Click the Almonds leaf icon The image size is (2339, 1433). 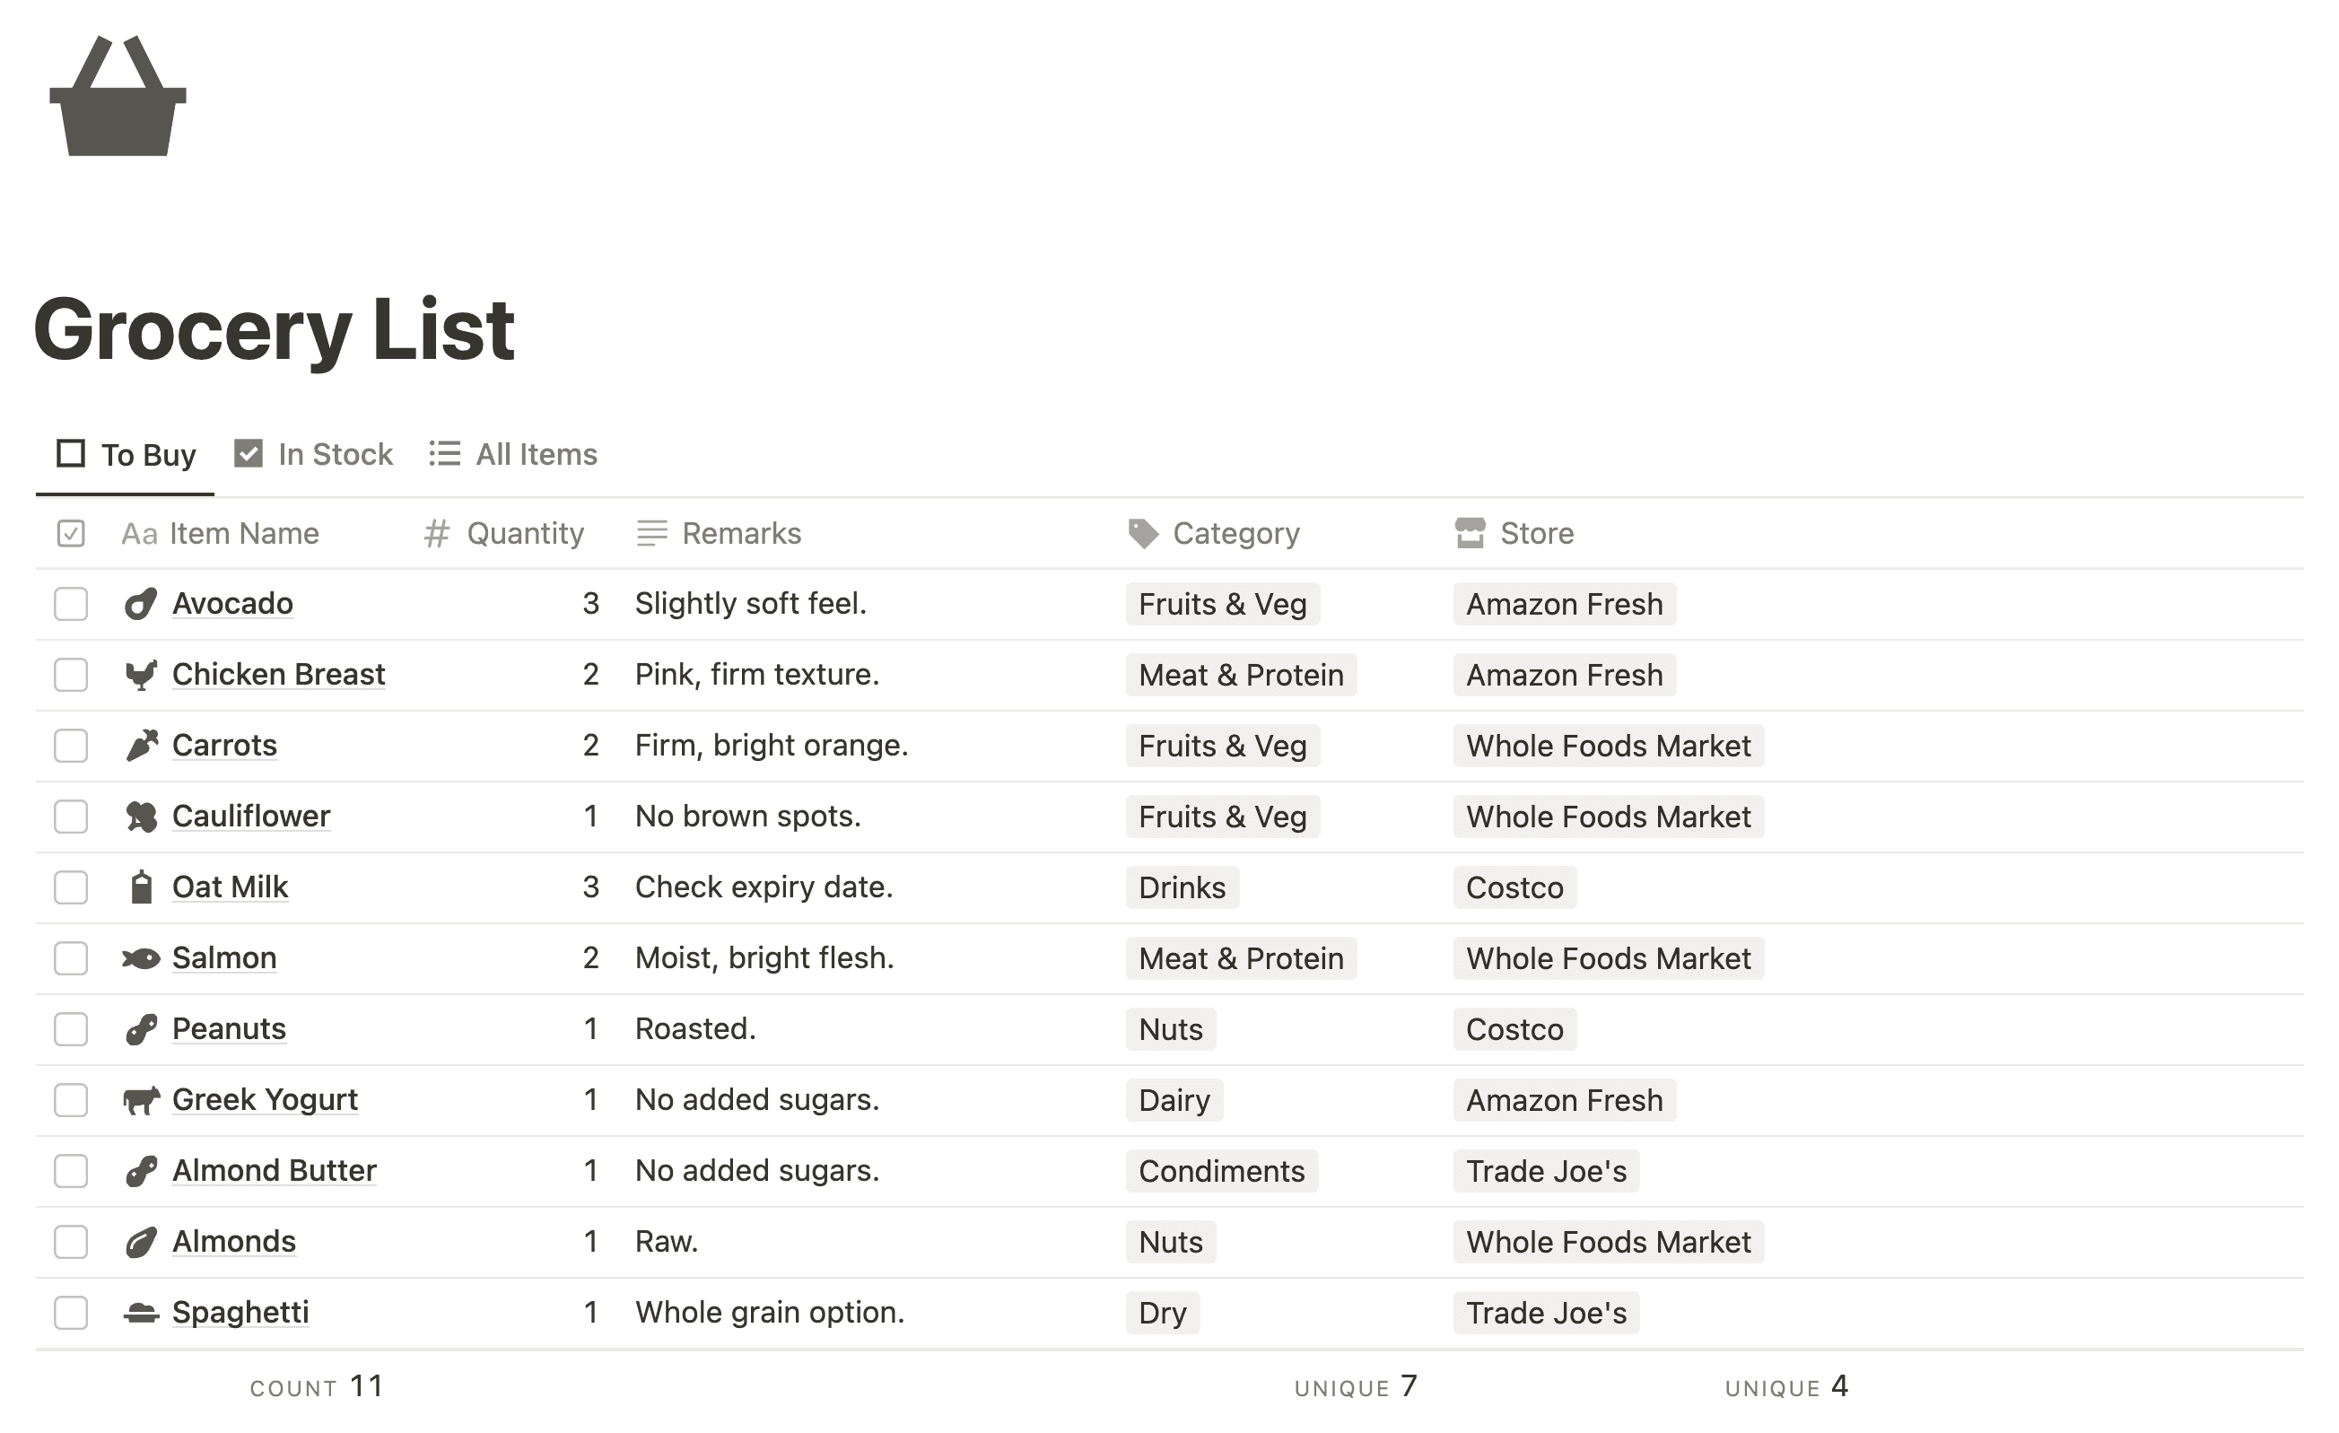pos(142,1241)
